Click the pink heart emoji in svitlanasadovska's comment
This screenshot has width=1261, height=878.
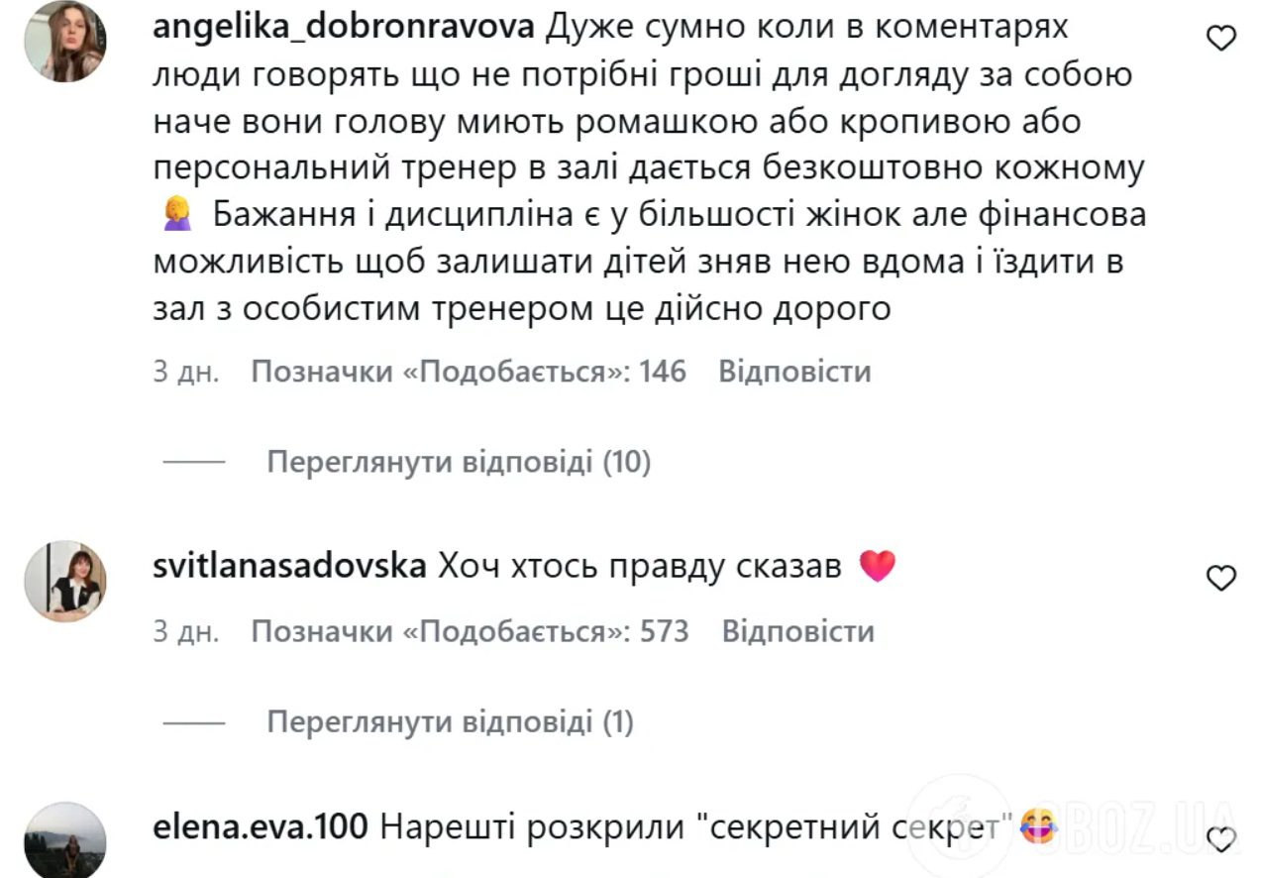pyautogui.click(x=877, y=566)
